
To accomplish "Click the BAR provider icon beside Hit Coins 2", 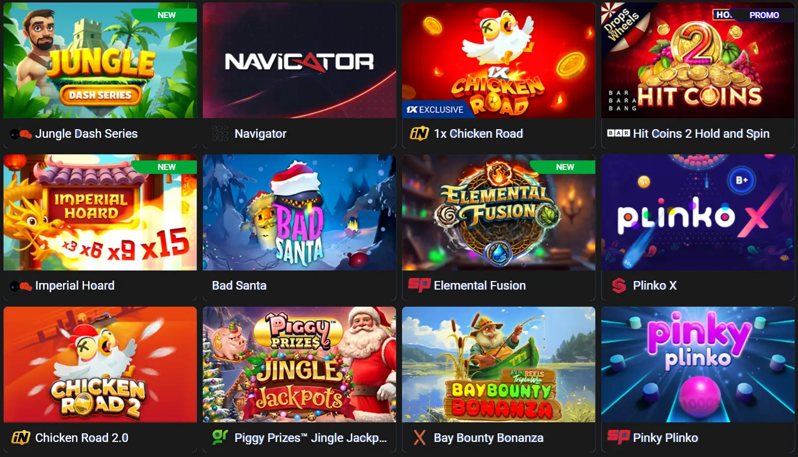I will (618, 133).
